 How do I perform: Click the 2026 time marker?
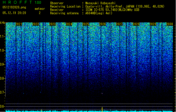point(102,24)
